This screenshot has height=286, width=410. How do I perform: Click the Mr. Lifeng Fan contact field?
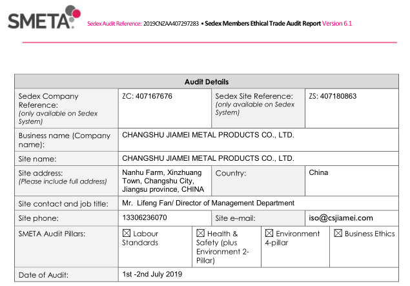(x=208, y=203)
